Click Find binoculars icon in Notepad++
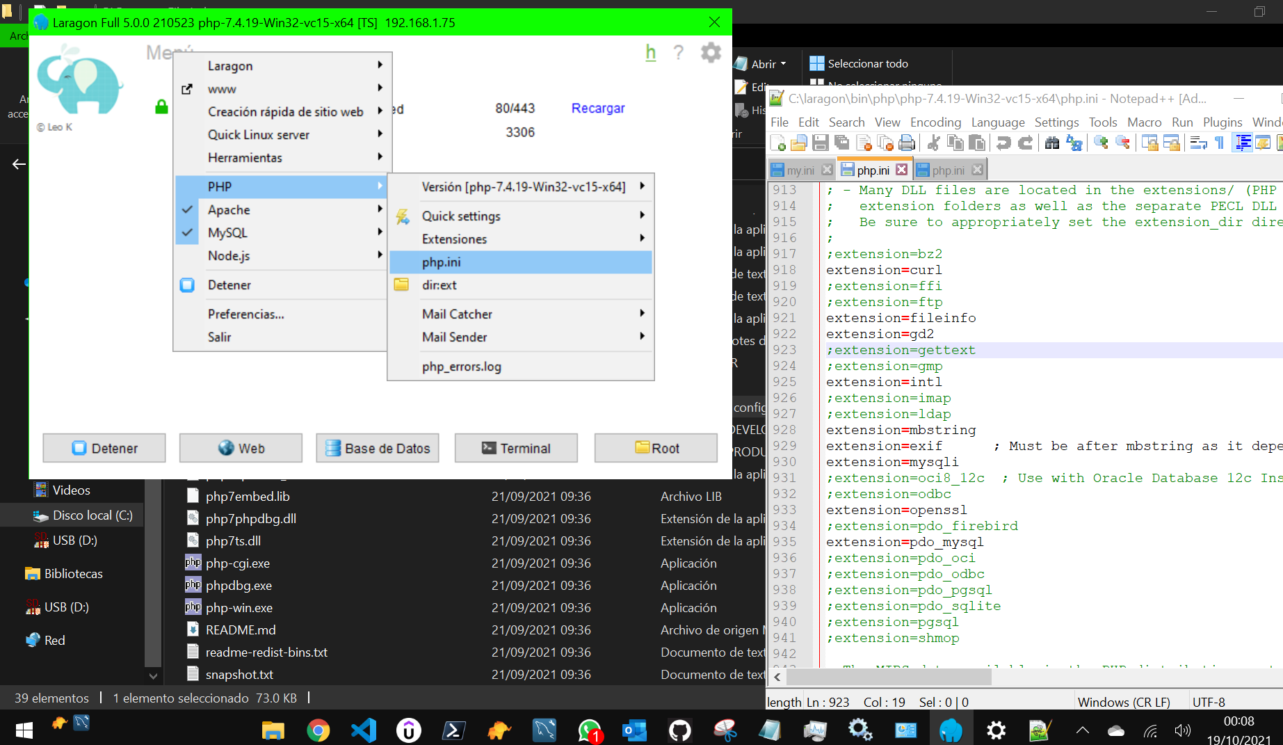Image resolution: width=1283 pixels, height=745 pixels. tap(1052, 143)
